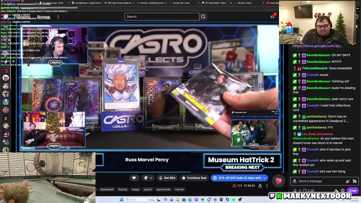Open the pinned docs.google.com link
This screenshot has height=203, width=361.
click(317, 46)
